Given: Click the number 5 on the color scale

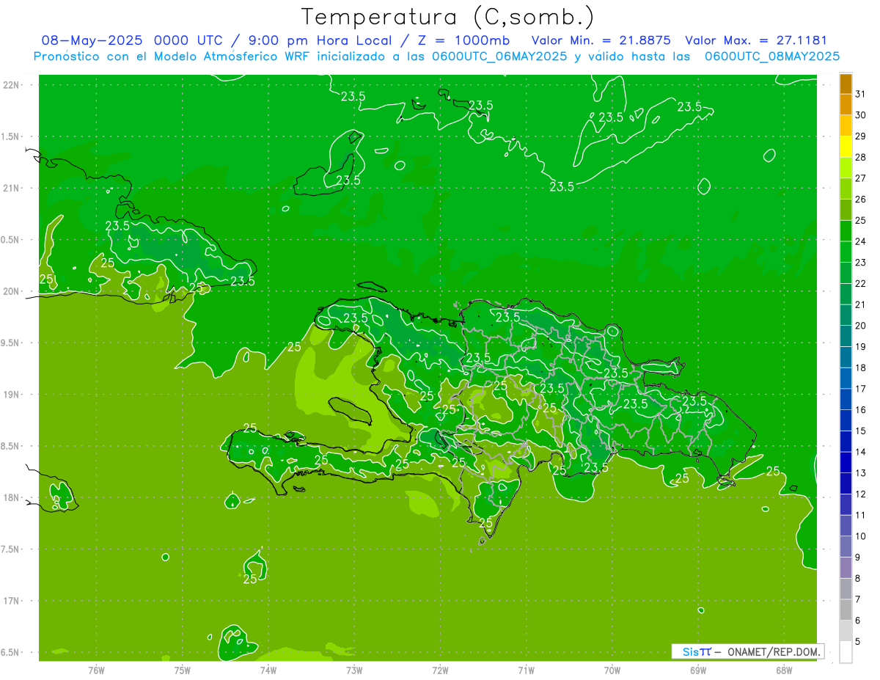Looking at the screenshot, I should (x=858, y=642).
